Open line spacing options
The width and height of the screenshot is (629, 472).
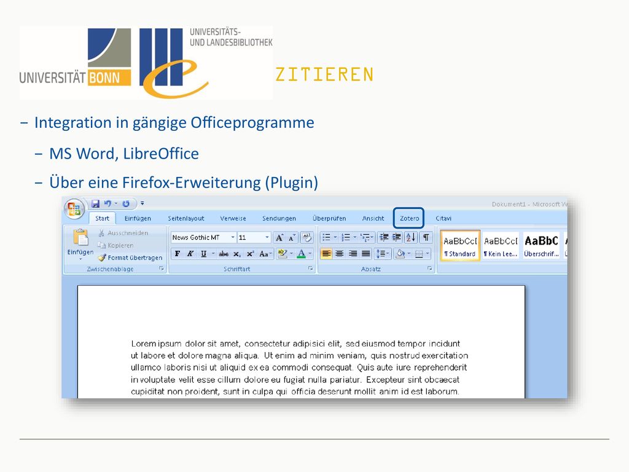(x=382, y=254)
